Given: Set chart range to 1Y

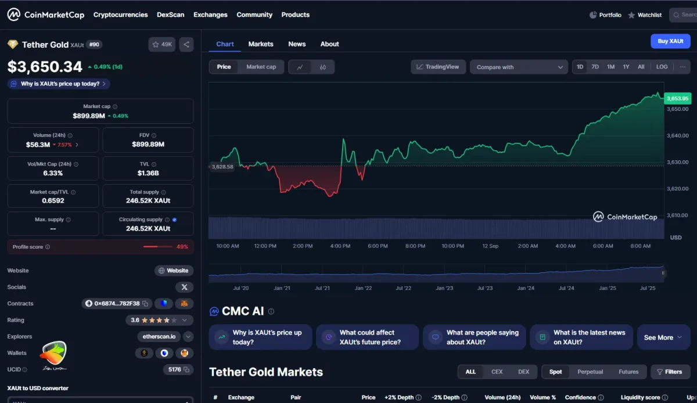Looking at the screenshot, I should [x=626, y=67].
